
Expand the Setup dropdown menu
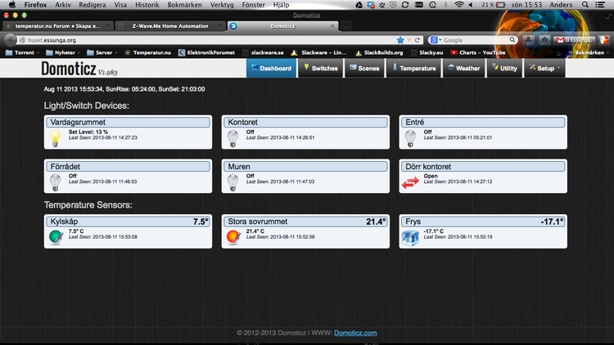point(545,69)
